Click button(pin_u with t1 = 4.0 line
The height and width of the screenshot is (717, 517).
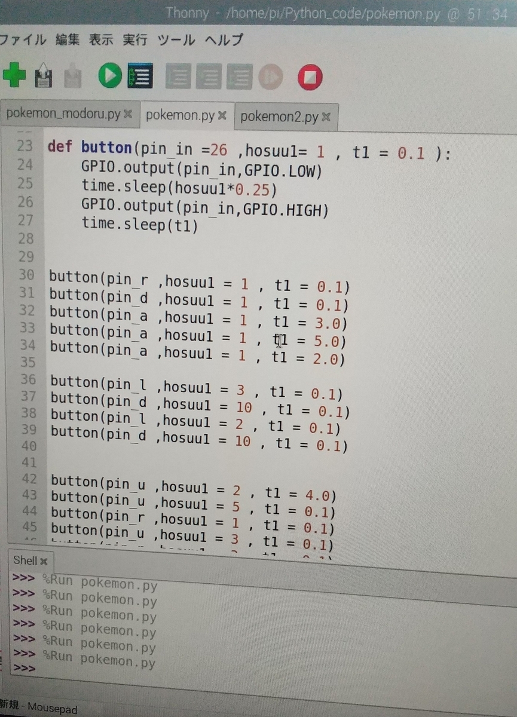click(194, 488)
